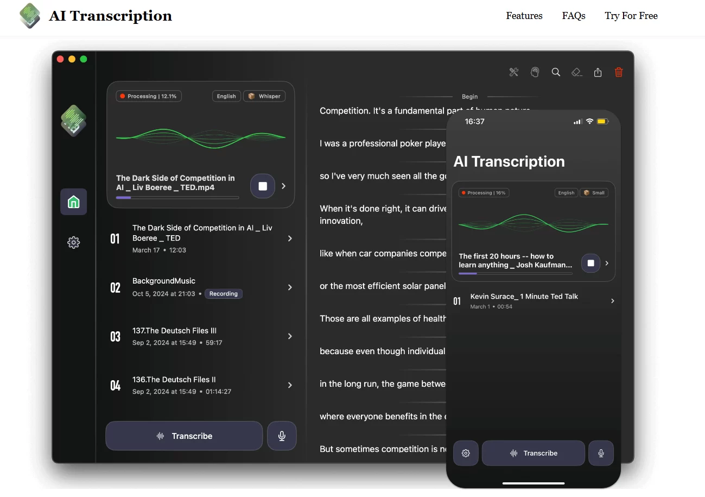Click the tools icon in the top toolbar
The width and height of the screenshot is (705, 497).
pos(513,72)
